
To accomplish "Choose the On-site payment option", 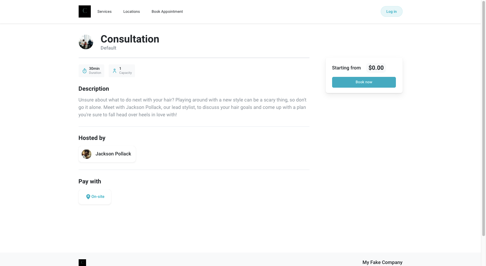I will [95, 197].
